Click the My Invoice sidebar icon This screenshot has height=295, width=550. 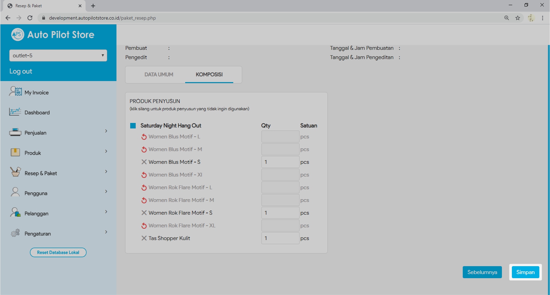(x=15, y=91)
